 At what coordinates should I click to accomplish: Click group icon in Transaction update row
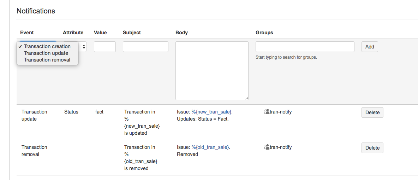267,112
